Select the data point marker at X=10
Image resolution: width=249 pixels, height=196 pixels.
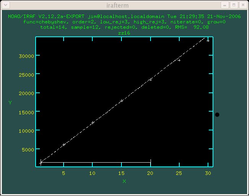[93, 123]
